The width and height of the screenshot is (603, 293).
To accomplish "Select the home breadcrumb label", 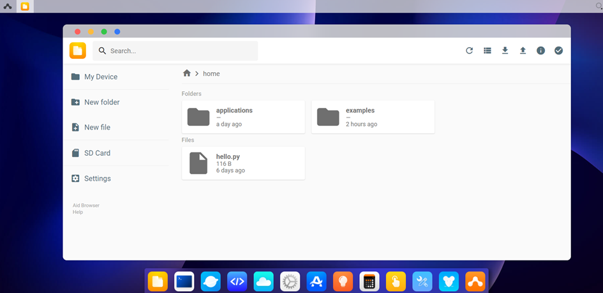I will [x=211, y=73].
